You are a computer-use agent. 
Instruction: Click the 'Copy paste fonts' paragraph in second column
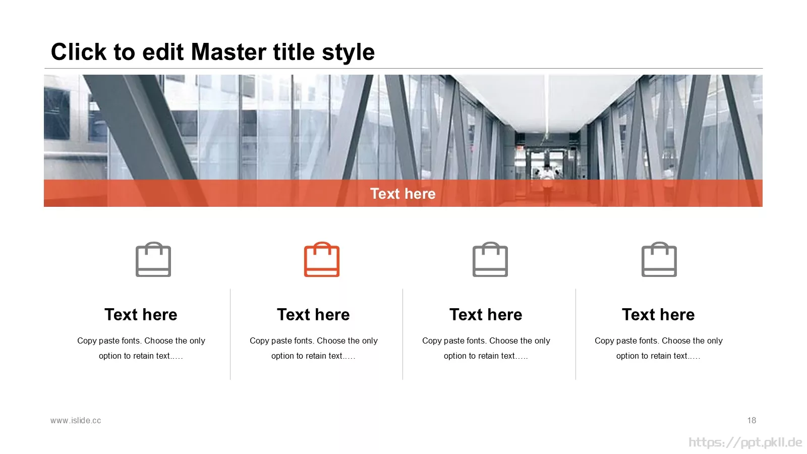314,348
